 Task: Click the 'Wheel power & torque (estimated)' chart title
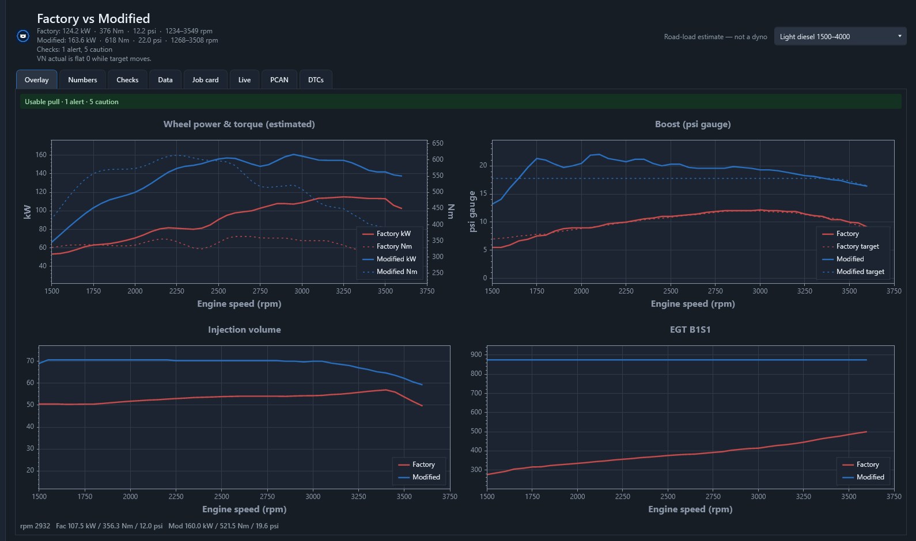pyautogui.click(x=239, y=124)
